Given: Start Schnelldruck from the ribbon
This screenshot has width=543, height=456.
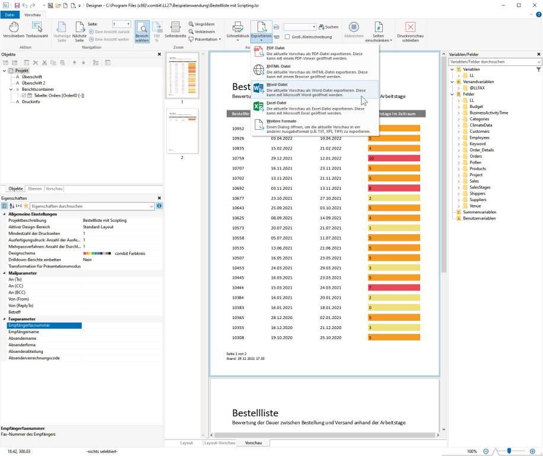Looking at the screenshot, I should coord(237,31).
